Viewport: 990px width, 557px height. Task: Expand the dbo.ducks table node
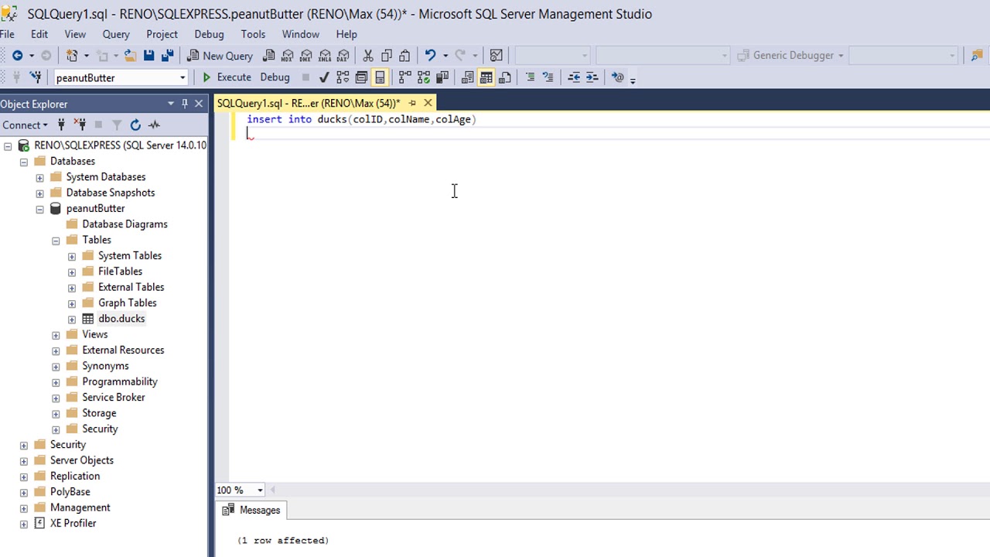coord(72,320)
